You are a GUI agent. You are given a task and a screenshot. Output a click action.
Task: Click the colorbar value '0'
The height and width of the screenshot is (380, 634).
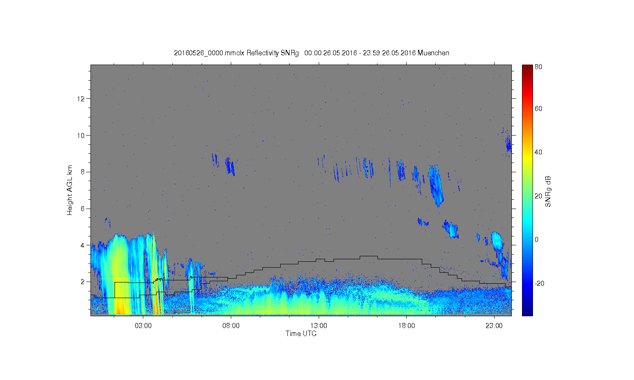coord(537,239)
